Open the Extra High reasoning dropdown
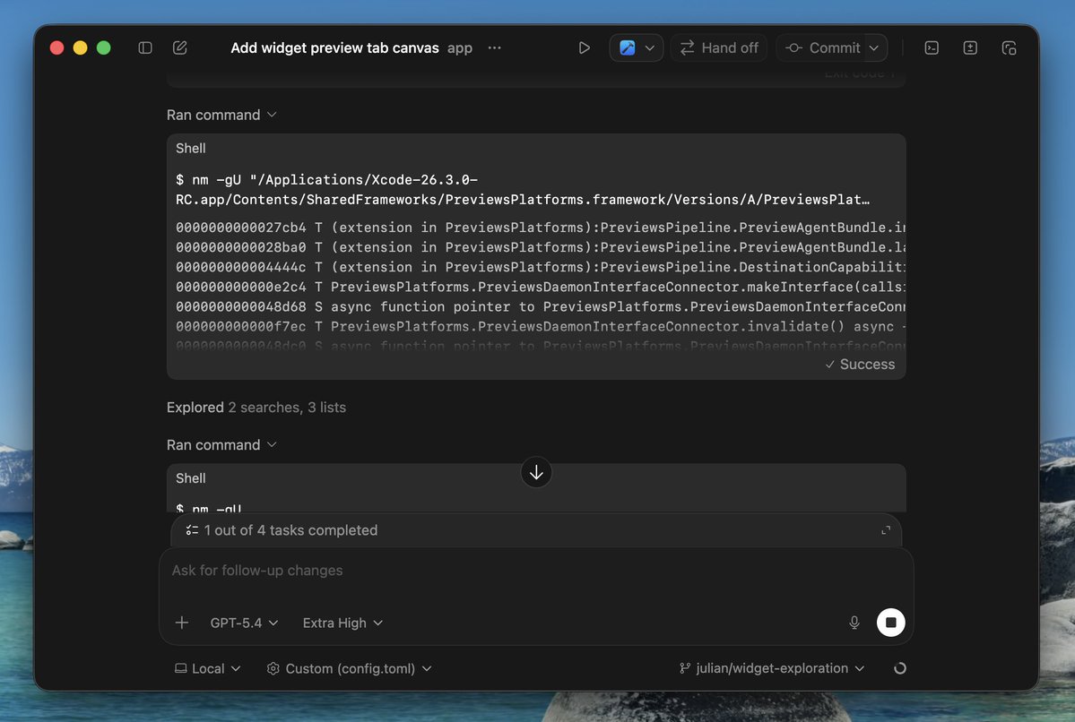Viewport: 1075px width, 722px height. [x=342, y=623]
